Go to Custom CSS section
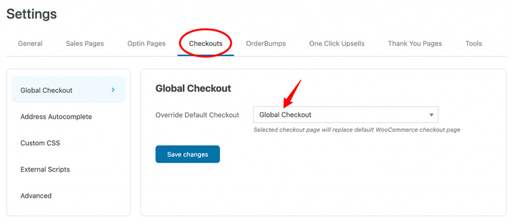Image resolution: width=513 pixels, height=223 pixels. coord(40,143)
